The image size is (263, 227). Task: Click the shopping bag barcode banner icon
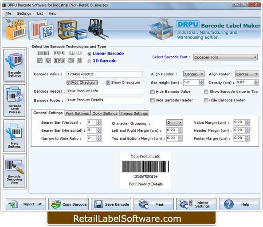16,29
